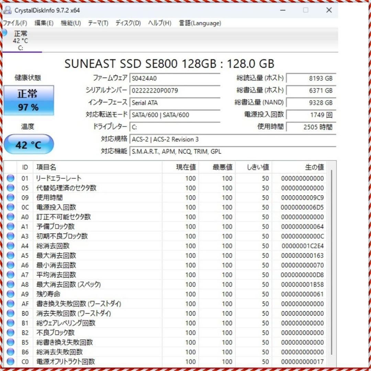The image size is (371, 371).
Task: Open the テーマ(T) menu
Action: click(x=98, y=23)
